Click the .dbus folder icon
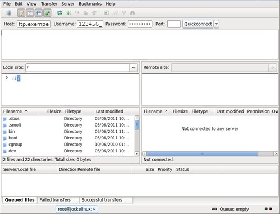The height and width of the screenshot is (214, 280). pos(5,119)
